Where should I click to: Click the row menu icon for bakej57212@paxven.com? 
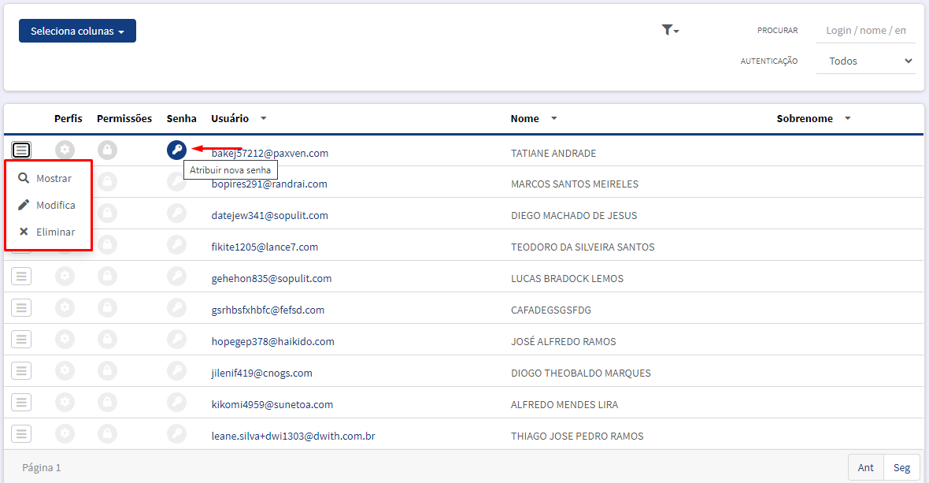coord(21,150)
